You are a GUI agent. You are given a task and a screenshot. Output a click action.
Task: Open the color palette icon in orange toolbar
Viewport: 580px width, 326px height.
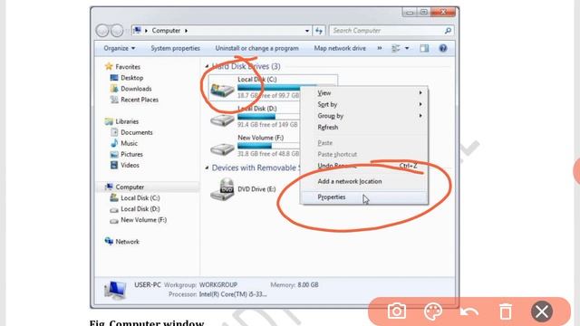point(432,312)
